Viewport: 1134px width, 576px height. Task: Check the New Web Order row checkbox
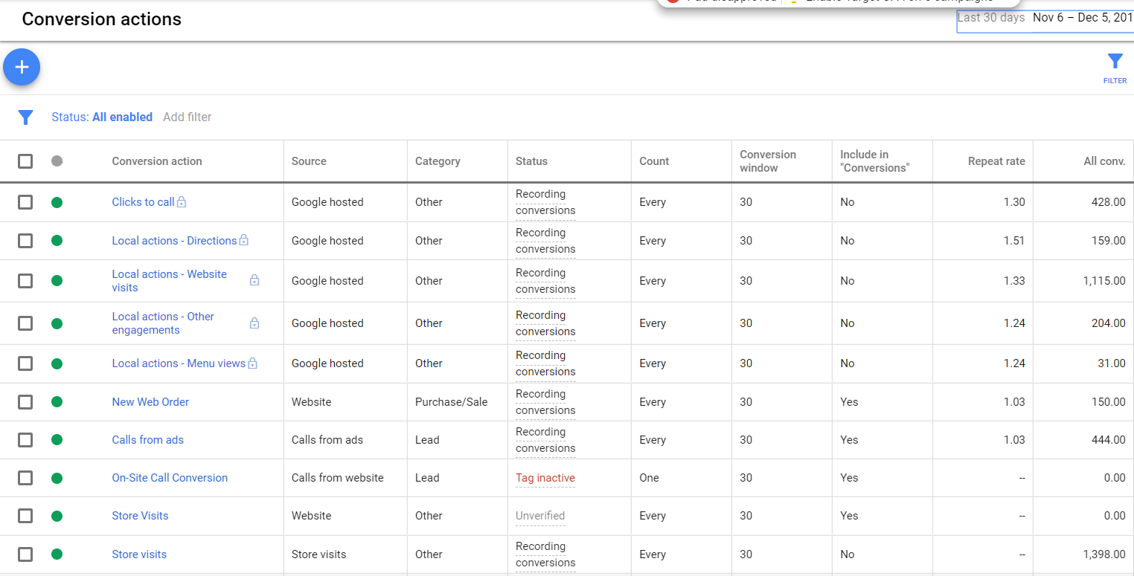click(25, 402)
